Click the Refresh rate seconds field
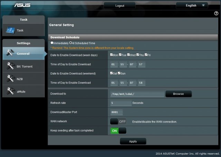This screenshot has height=157, width=221. pos(121,103)
